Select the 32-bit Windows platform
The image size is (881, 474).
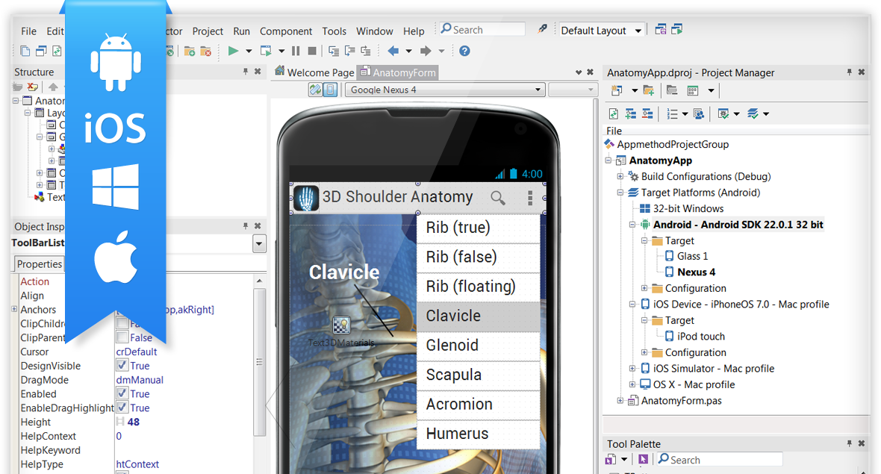tap(688, 208)
